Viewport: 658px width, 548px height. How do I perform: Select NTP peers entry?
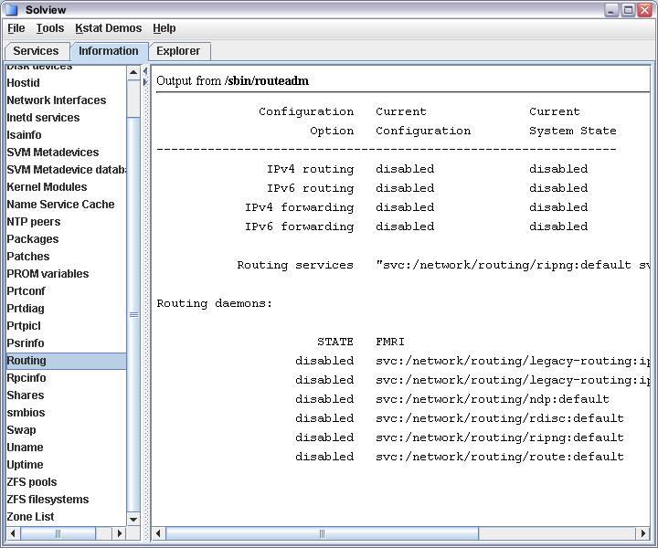point(67,222)
